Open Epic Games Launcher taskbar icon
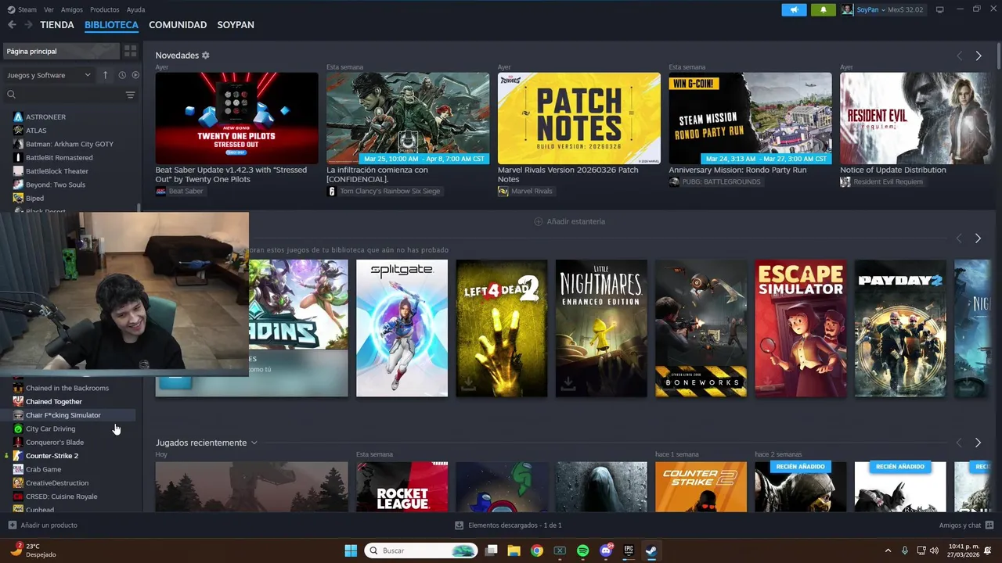 [629, 550]
